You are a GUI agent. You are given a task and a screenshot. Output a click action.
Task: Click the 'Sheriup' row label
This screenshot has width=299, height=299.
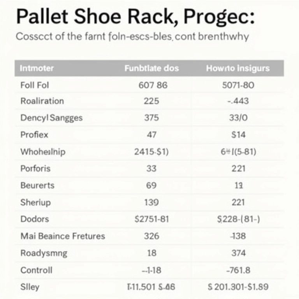pos(35,202)
